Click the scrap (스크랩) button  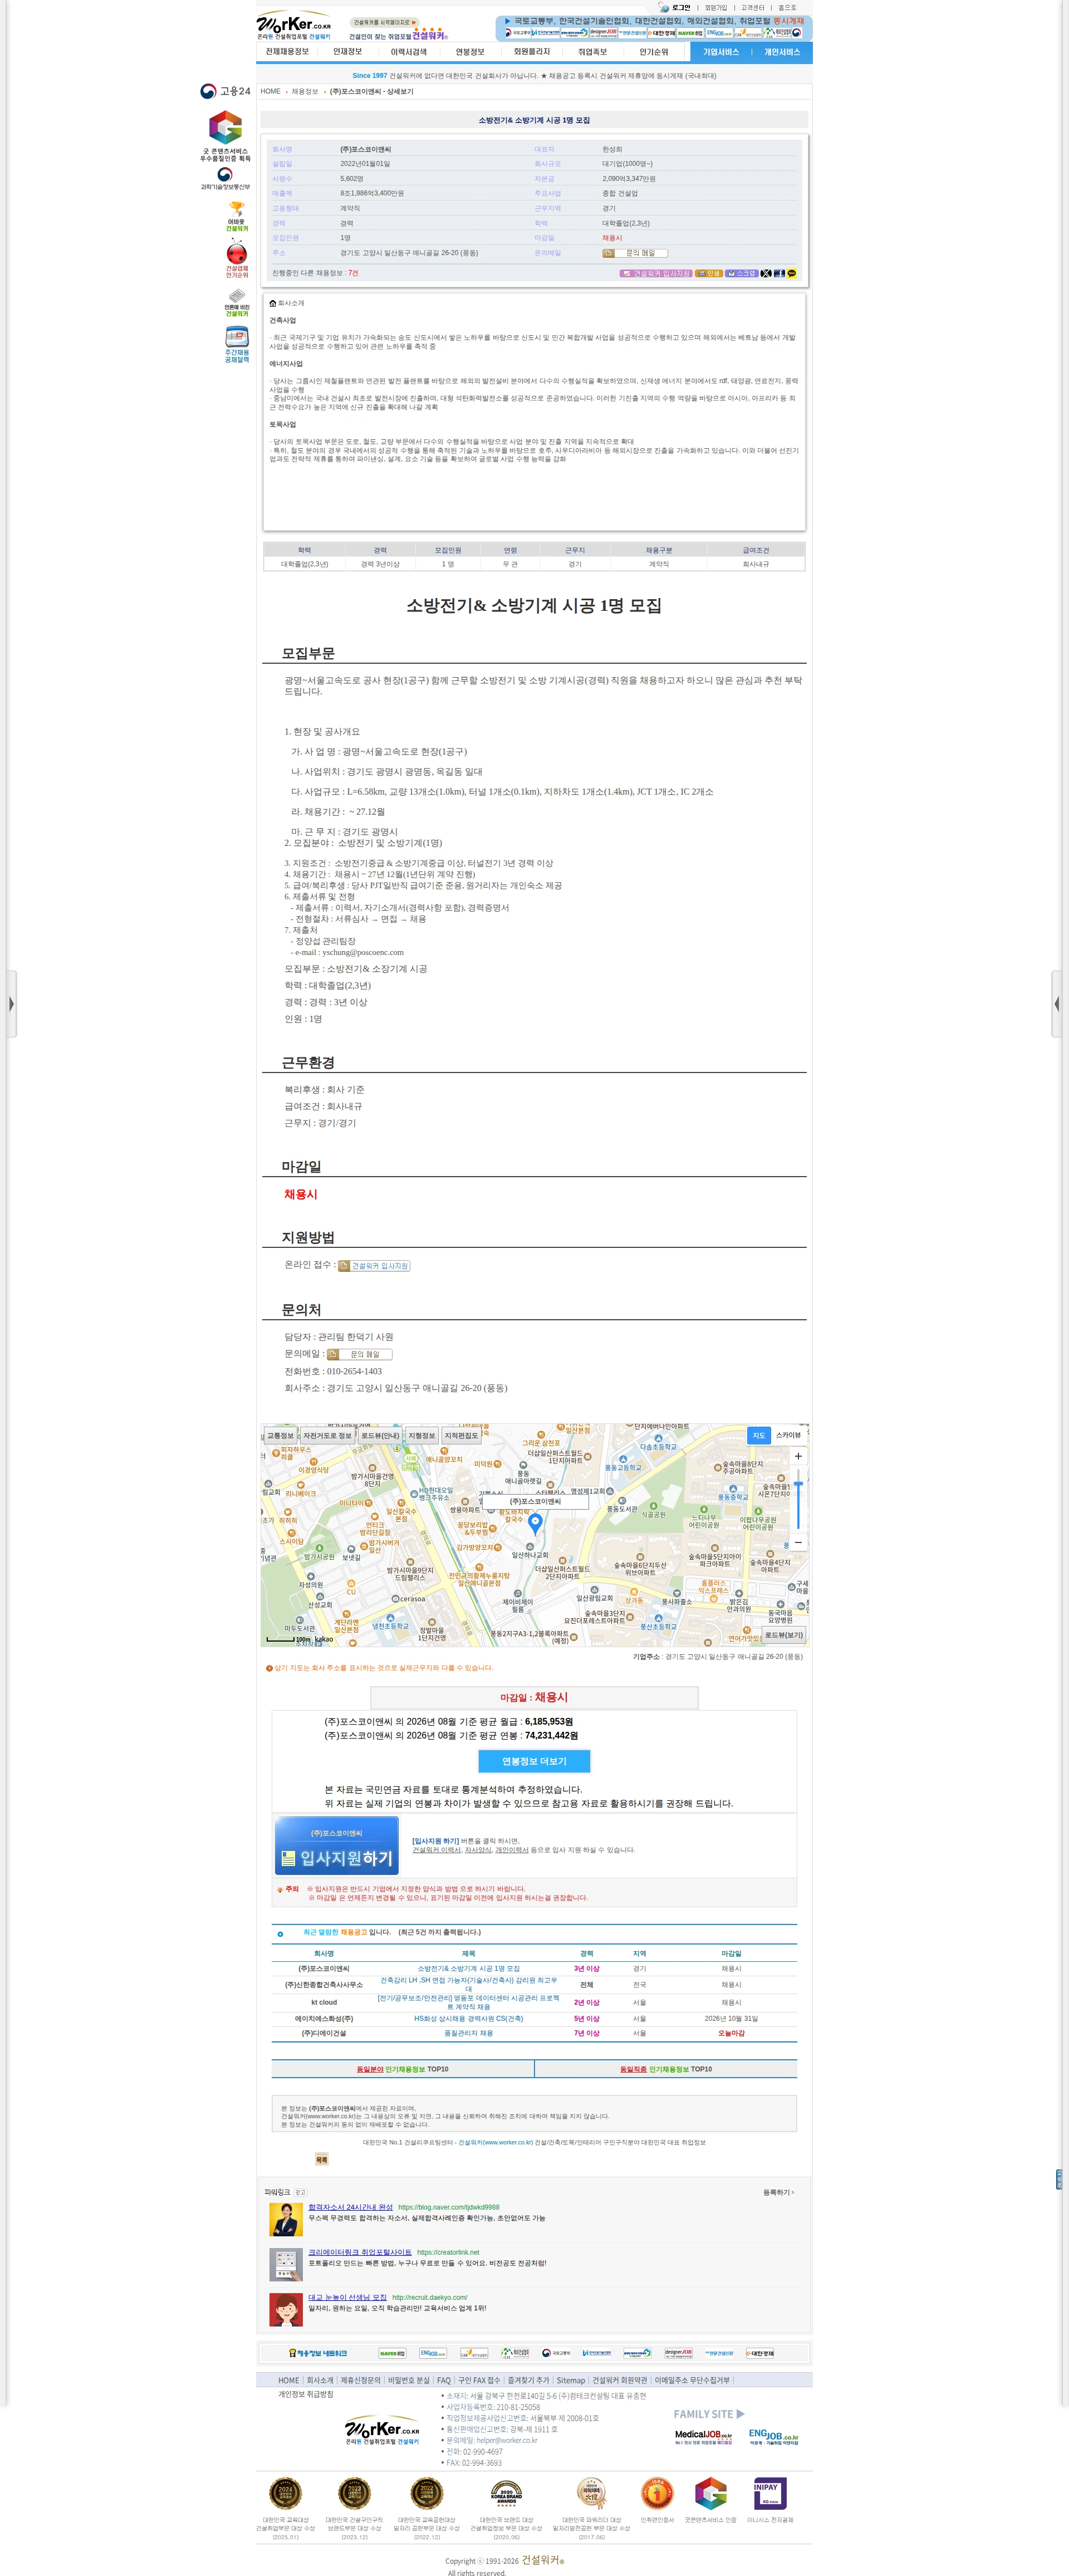point(742,273)
